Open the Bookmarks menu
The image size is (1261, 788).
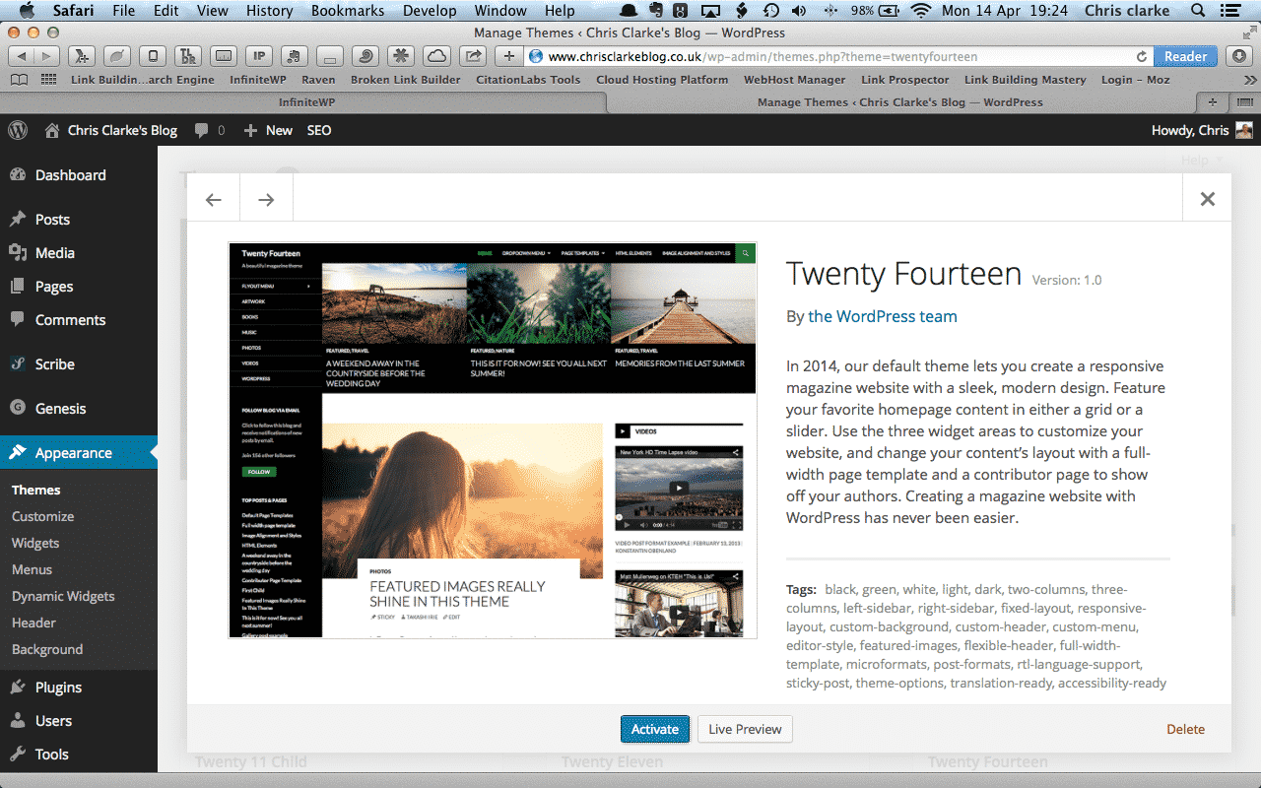347,11
